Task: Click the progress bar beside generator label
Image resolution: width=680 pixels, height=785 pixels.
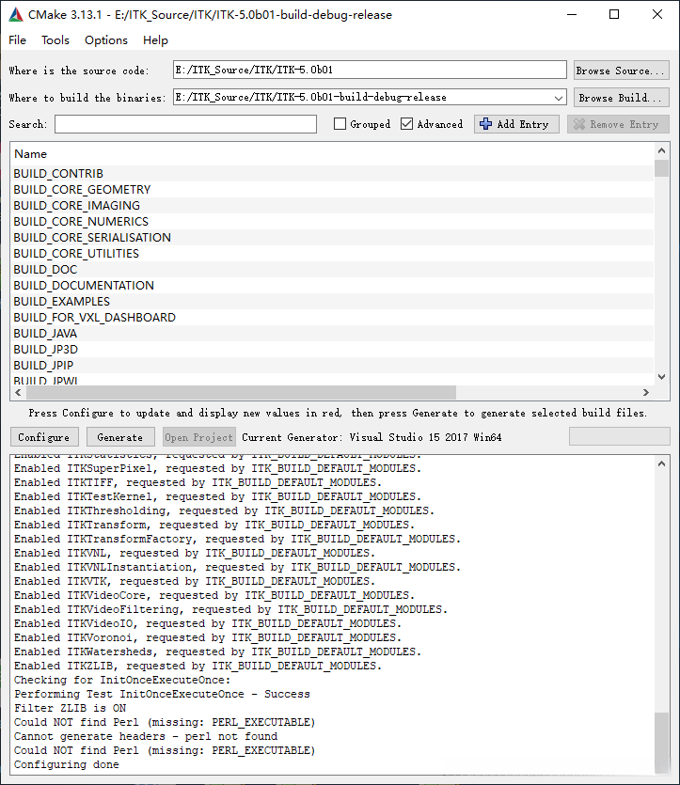Action: [x=620, y=436]
